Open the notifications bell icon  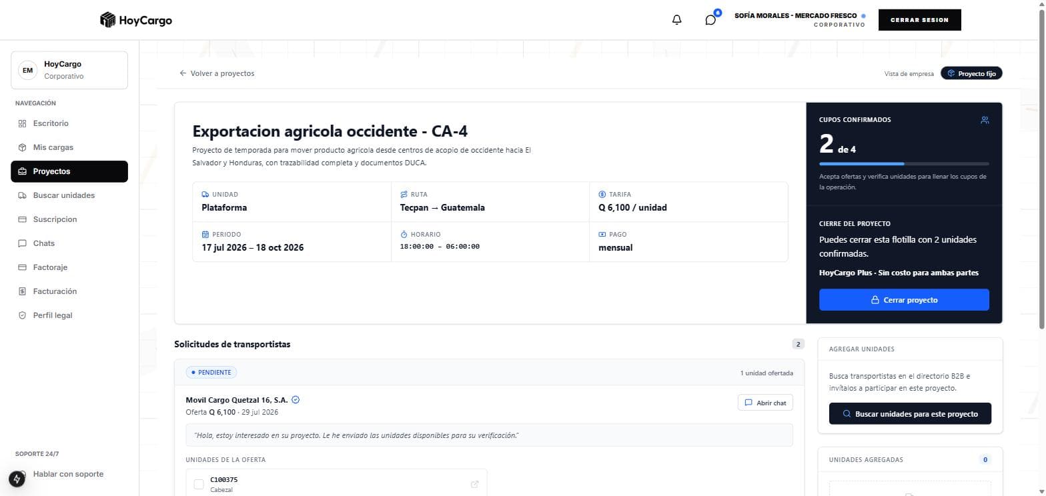[x=676, y=20]
